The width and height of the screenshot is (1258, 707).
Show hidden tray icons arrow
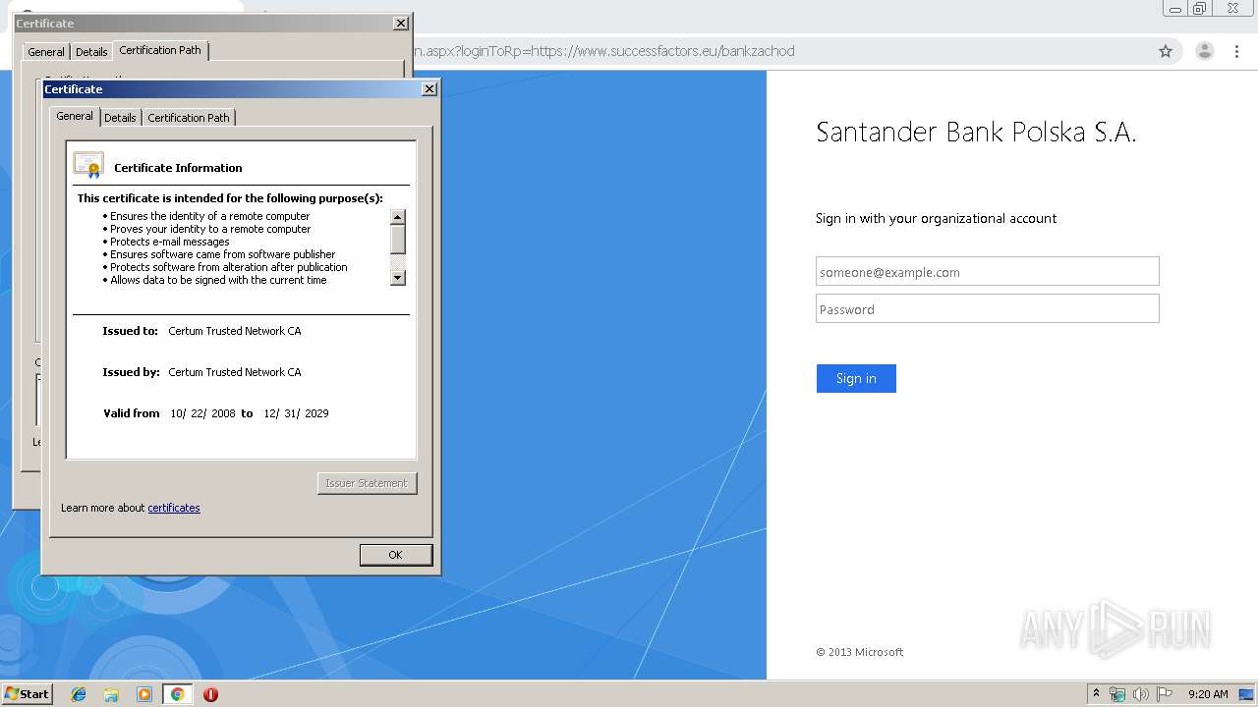pyautogui.click(x=1097, y=694)
